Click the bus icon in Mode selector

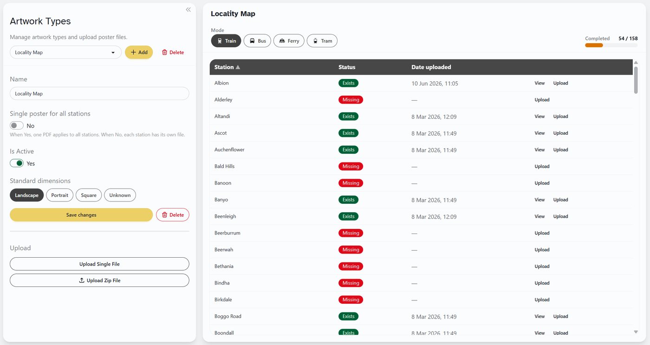252,41
